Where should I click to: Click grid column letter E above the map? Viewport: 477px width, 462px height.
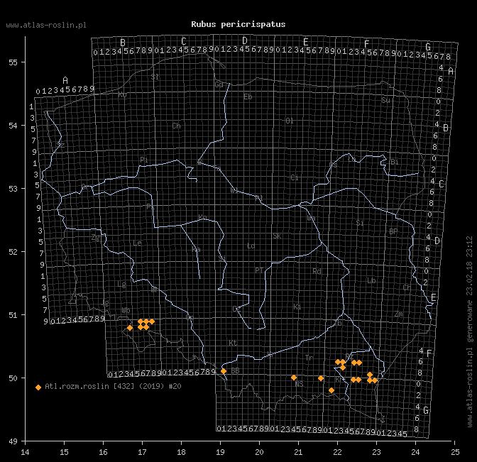[x=306, y=42]
